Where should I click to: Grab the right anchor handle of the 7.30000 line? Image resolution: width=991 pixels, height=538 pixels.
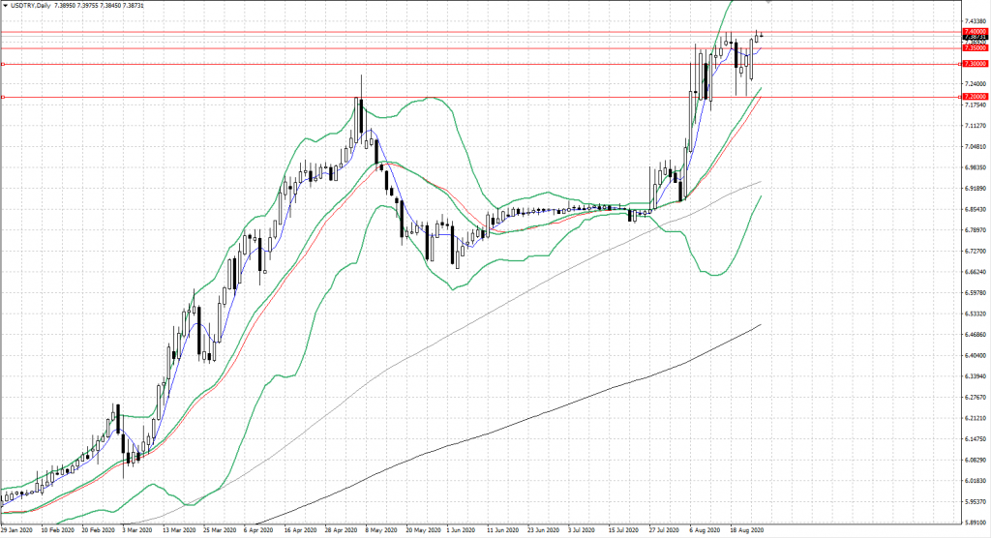click(959, 65)
